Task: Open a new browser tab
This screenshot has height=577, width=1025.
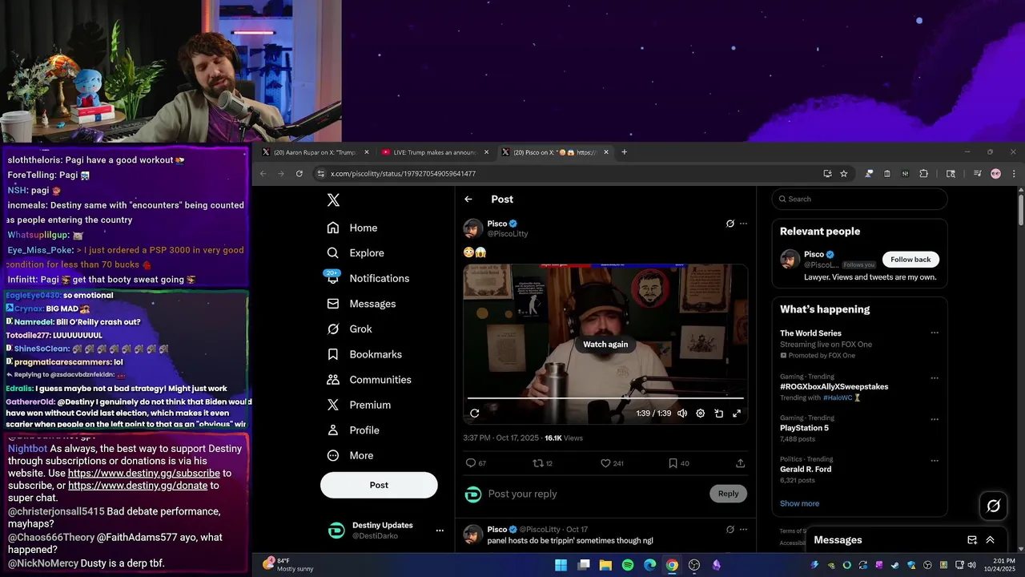Action: (x=625, y=152)
